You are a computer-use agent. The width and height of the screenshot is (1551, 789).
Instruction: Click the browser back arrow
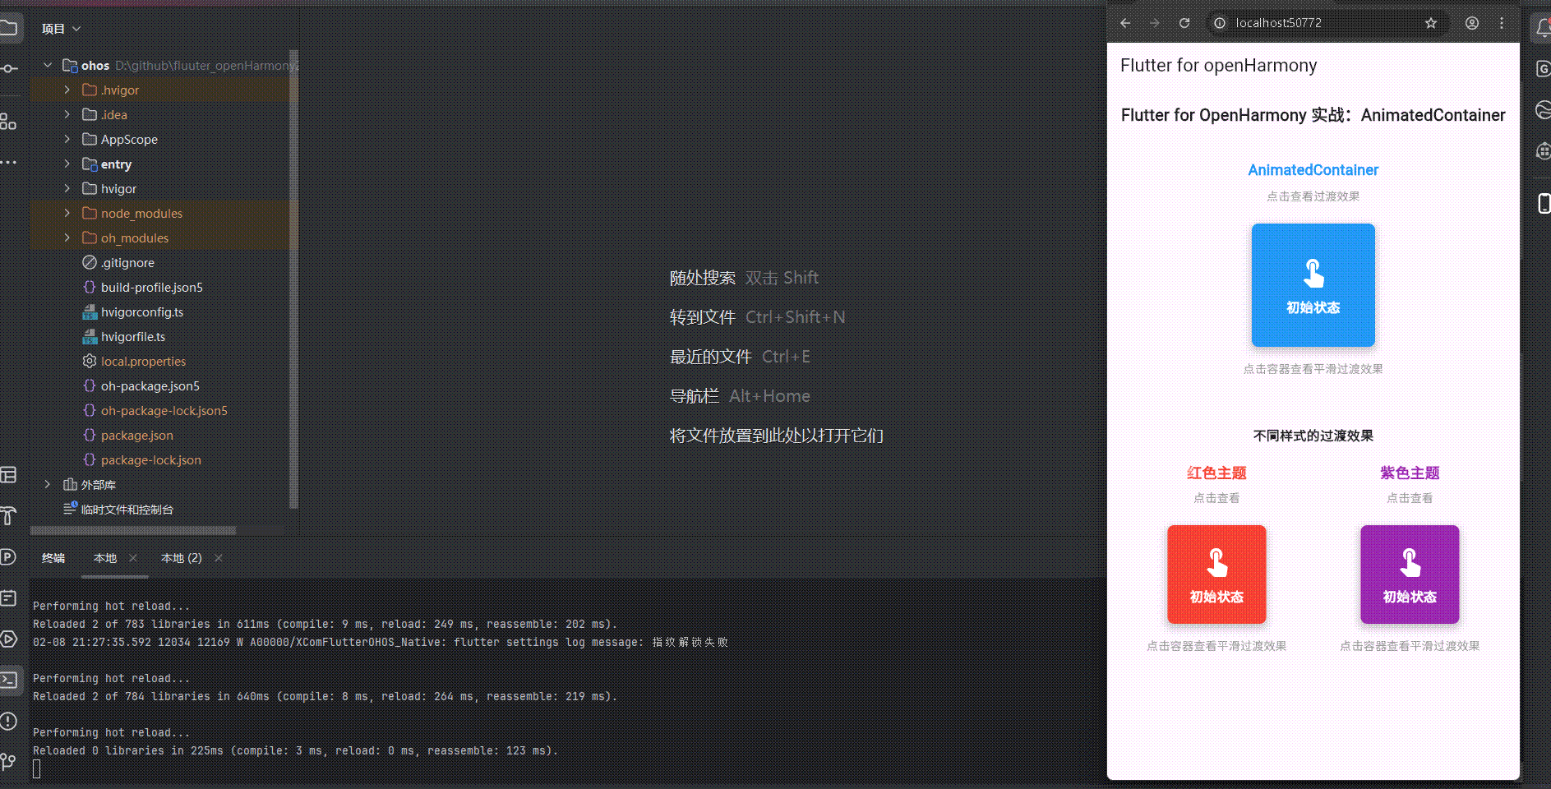1125,23
